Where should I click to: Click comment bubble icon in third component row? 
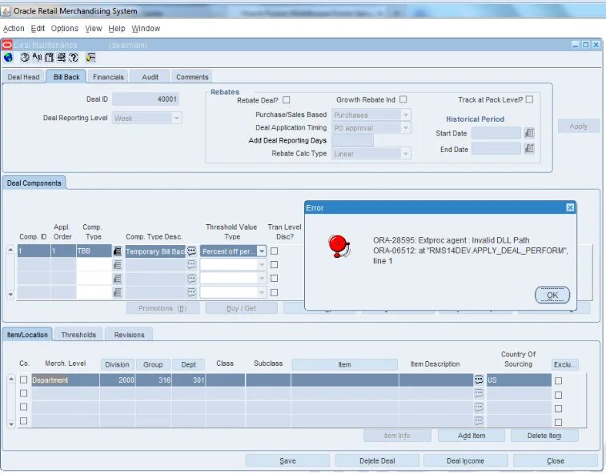(191, 279)
